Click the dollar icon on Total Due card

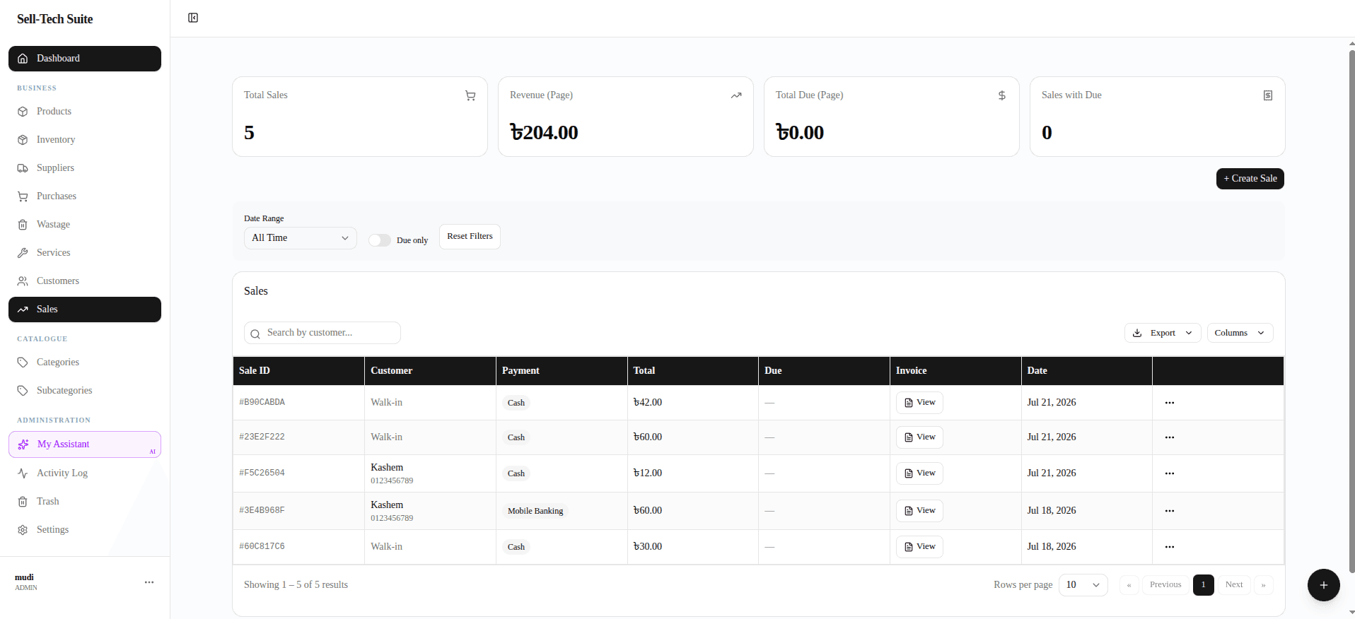click(1002, 95)
